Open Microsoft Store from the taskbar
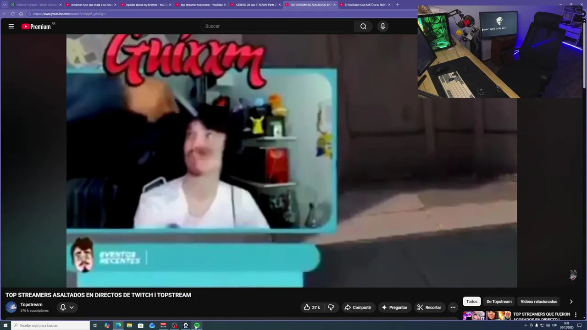The image size is (587, 330). click(x=141, y=325)
